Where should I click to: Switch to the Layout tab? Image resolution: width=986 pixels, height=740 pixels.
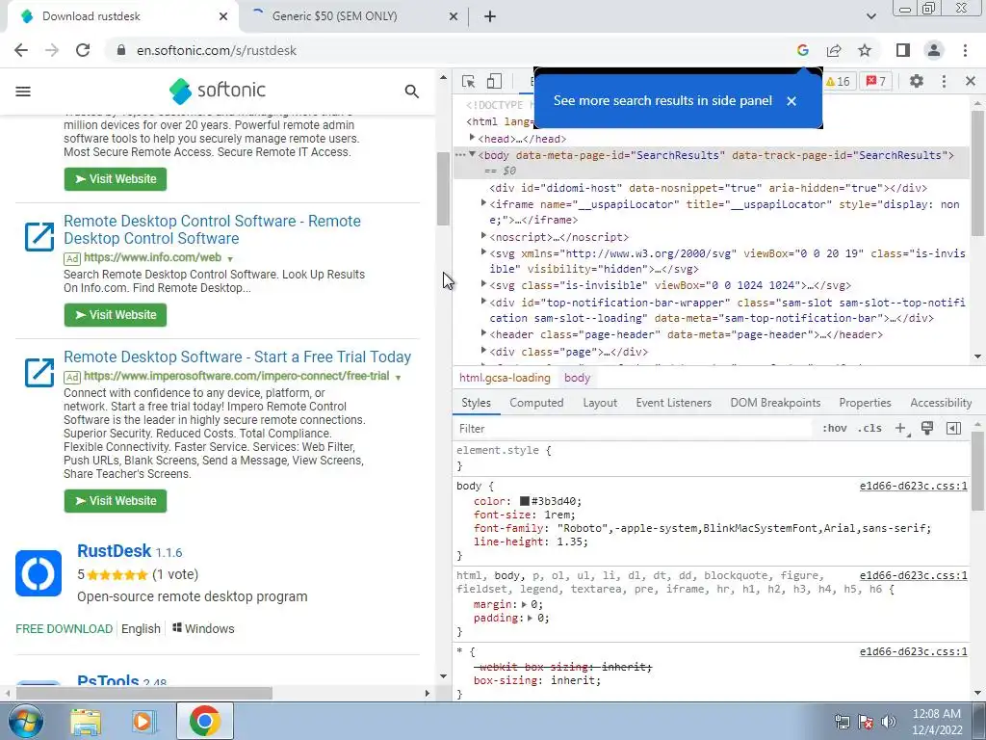pyautogui.click(x=600, y=403)
